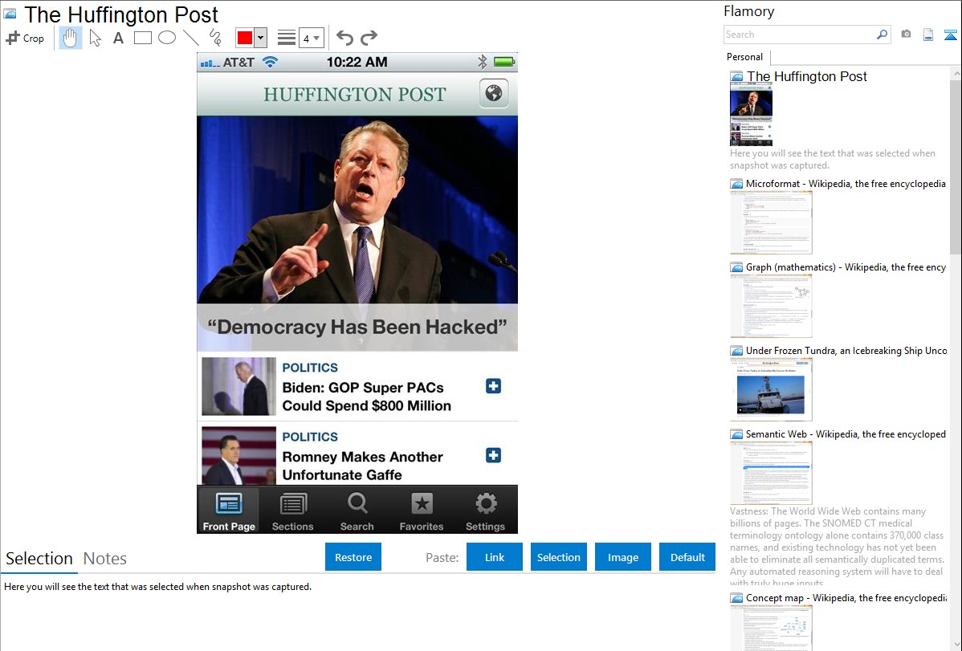This screenshot has height=651, width=962.
Task: Select the Crop tool
Action: pos(25,38)
